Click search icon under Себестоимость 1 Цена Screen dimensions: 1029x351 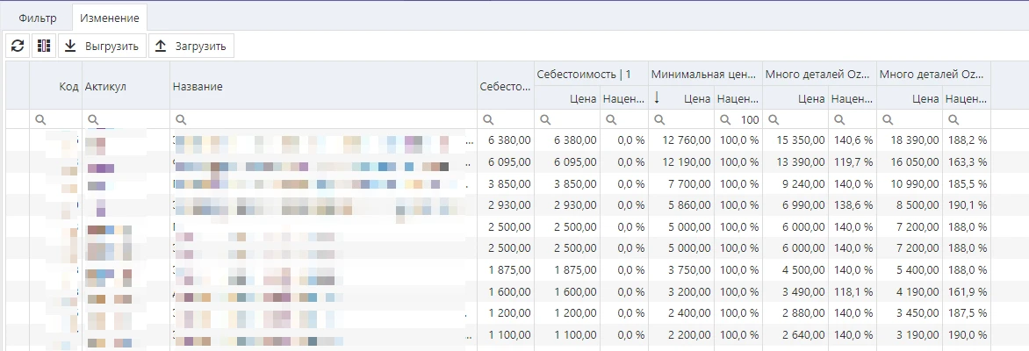click(x=545, y=119)
